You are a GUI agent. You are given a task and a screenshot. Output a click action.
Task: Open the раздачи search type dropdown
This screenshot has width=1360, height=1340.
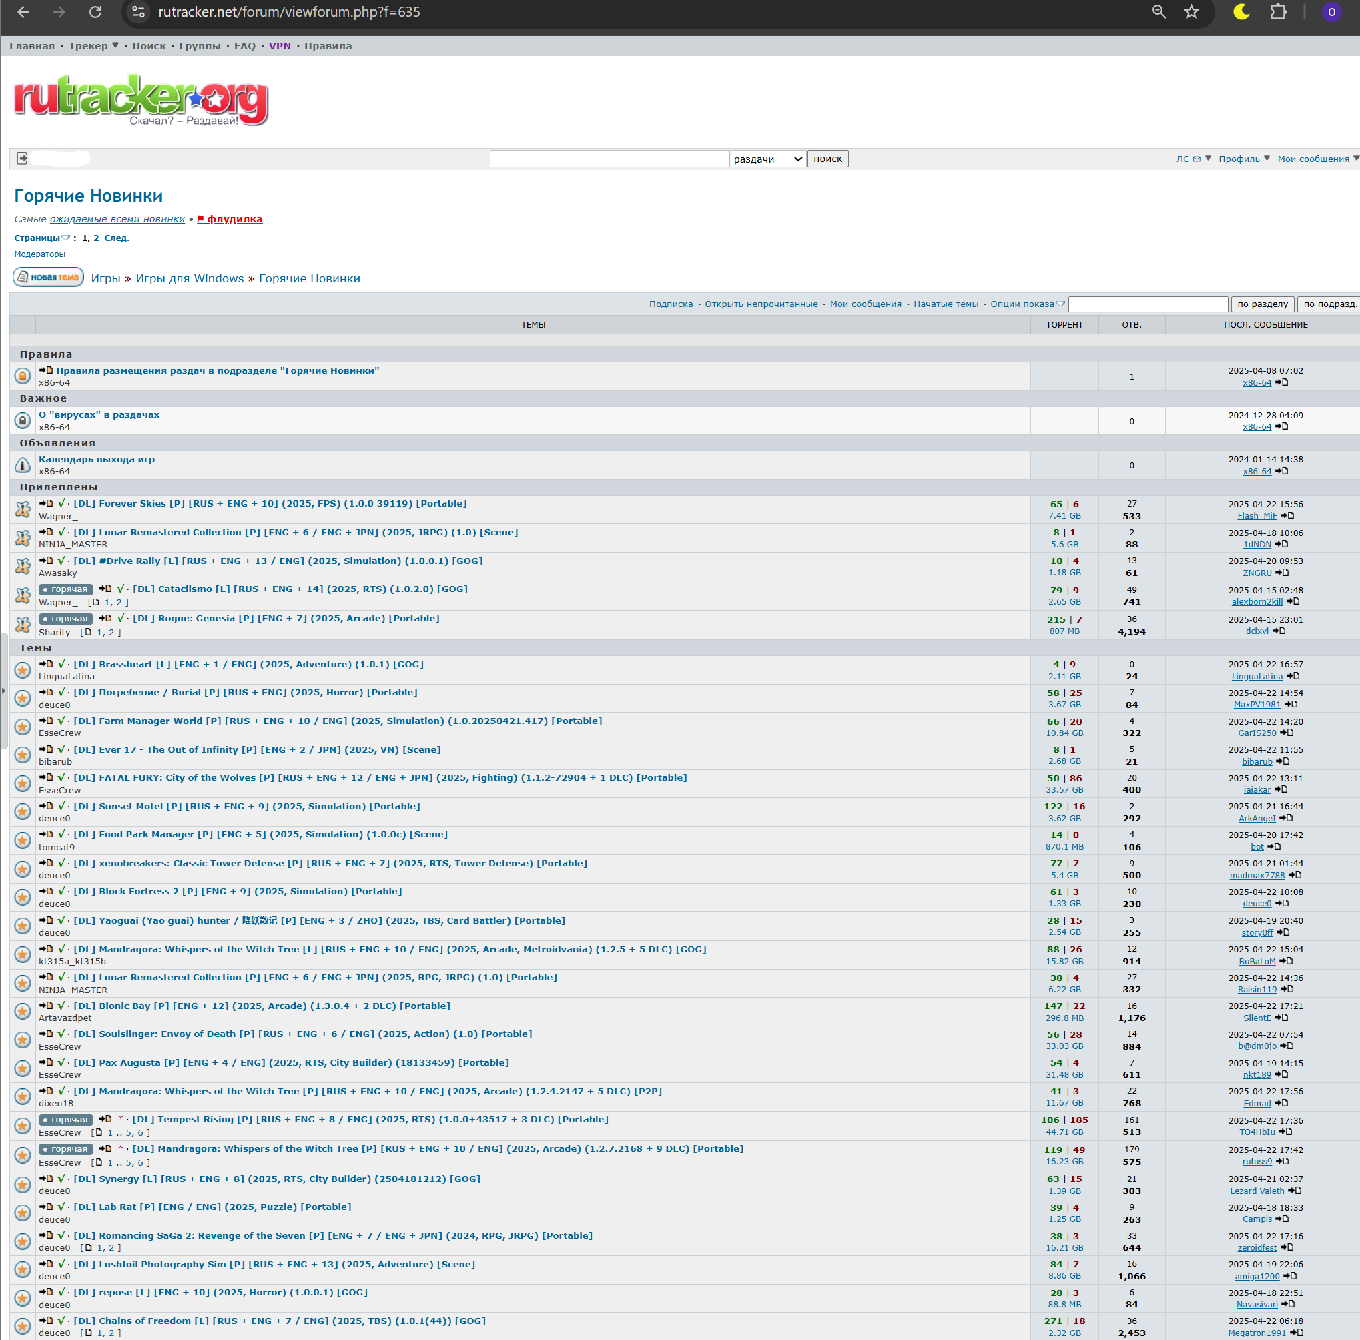point(768,159)
